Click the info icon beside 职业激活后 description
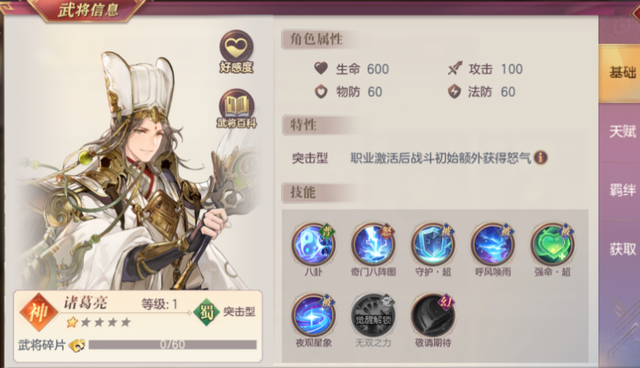640x368 pixels. [540, 157]
